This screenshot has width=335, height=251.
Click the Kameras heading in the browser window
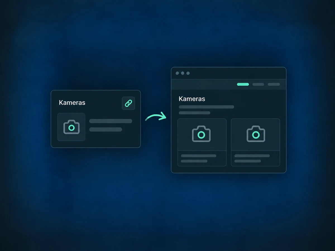tap(192, 99)
